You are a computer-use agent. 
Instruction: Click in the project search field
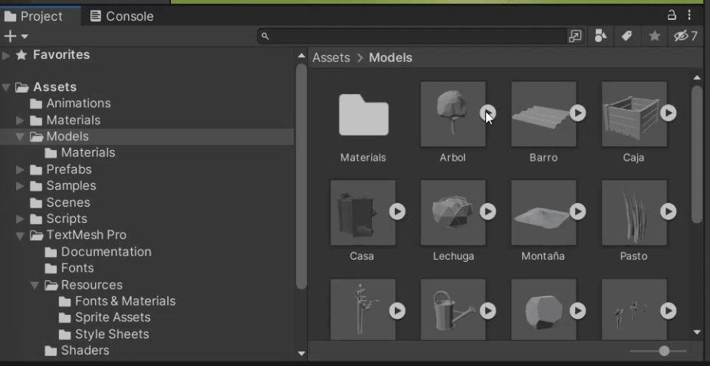coord(414,36)
